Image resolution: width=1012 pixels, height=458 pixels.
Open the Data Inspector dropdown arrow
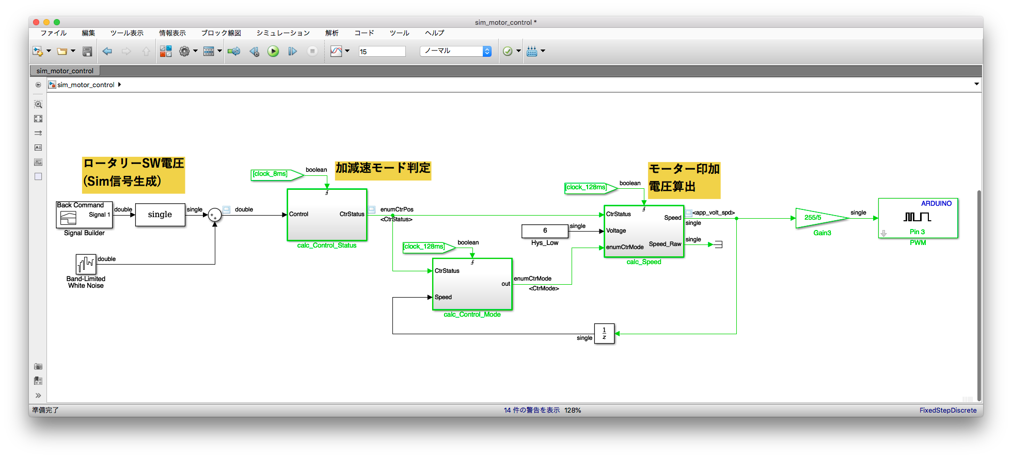347,51
